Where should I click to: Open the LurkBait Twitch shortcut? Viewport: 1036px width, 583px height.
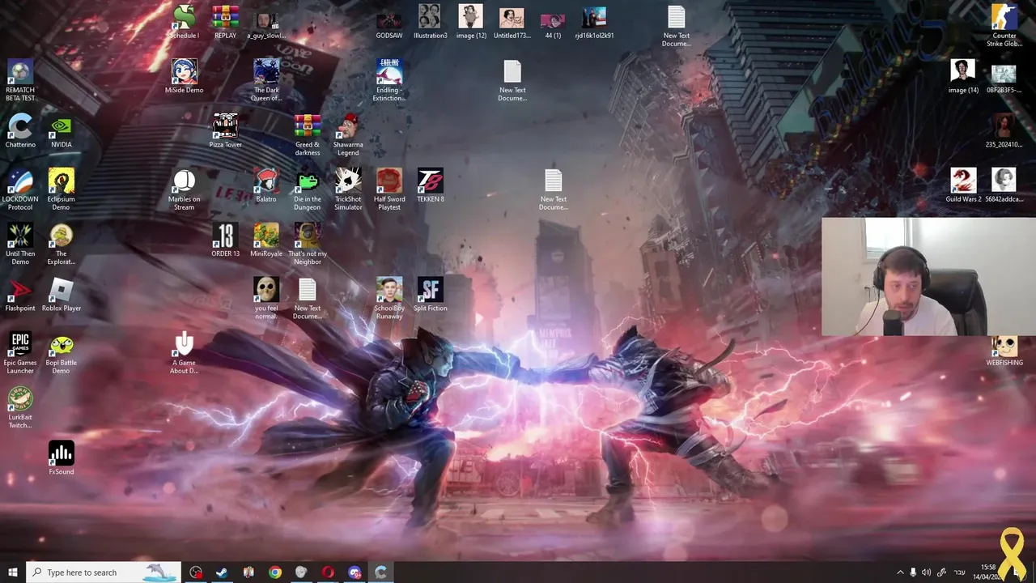20,406
